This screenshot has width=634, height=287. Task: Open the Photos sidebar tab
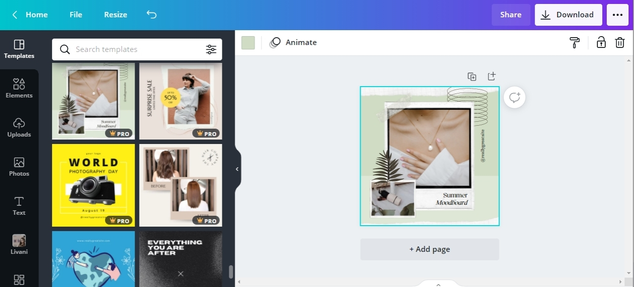click(x=19, y=167)
